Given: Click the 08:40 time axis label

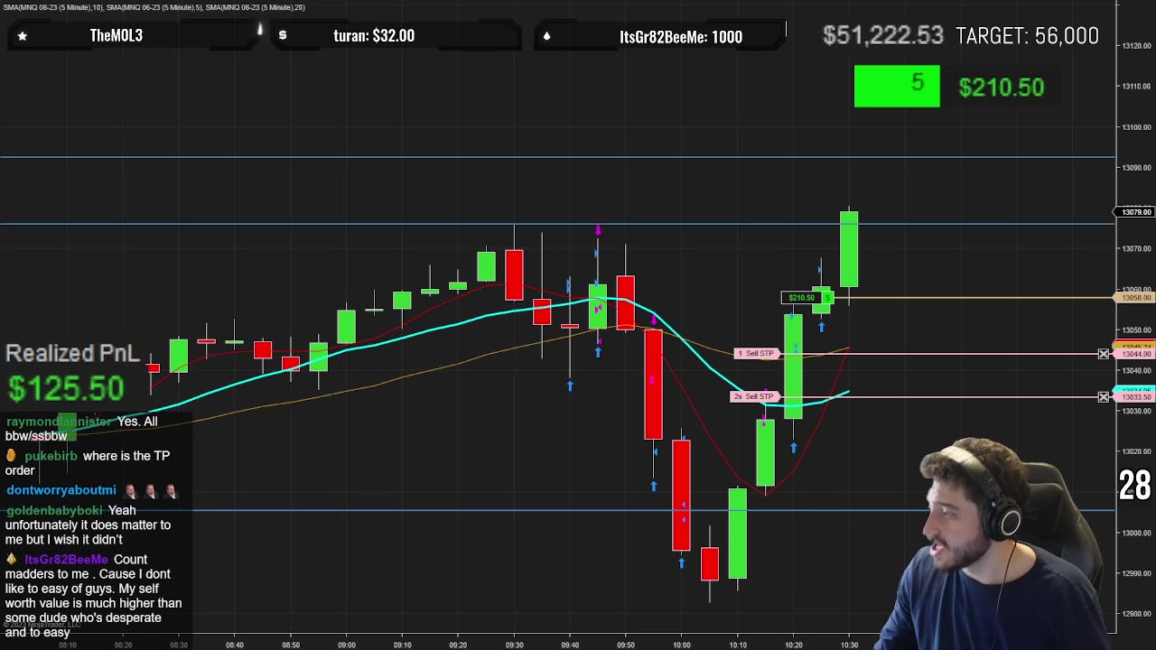Looking at the screenshot, I should [x=235, y=645].
